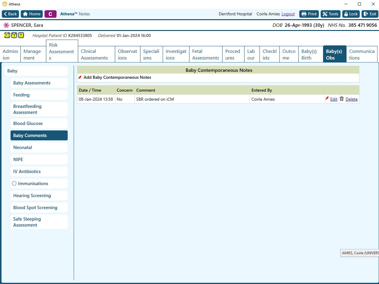The width and height of the screenshot is (379, 284).
Task: Click the red pencil icon beside Add Baby Contemporaneous Notes
Action: pyautogui.click(x=80, y=77)
